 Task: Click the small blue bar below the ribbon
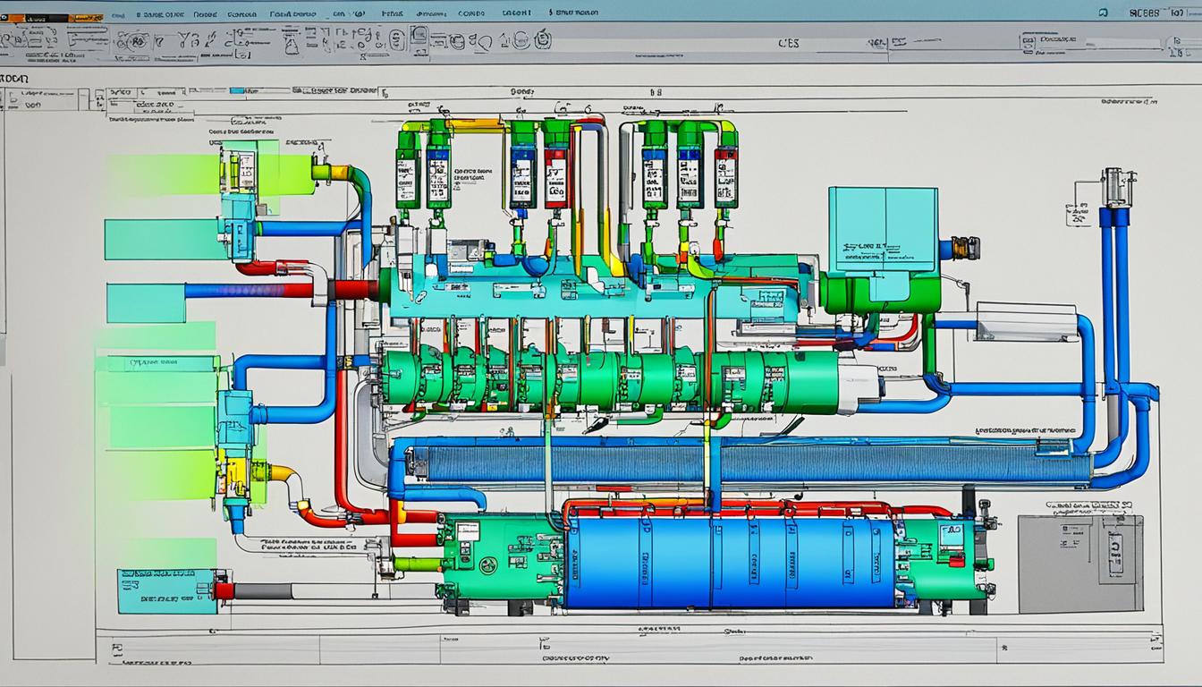click(237, 90)
